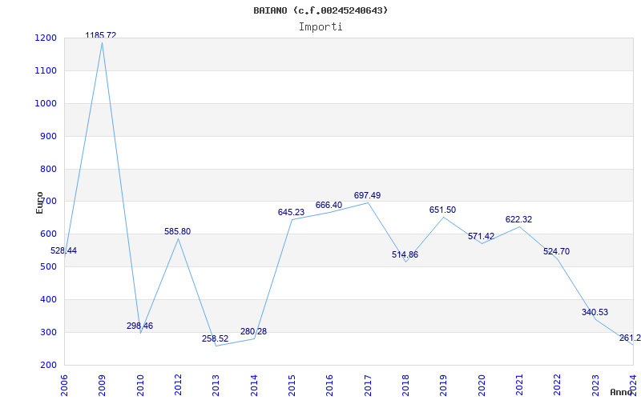Click the 2018 x-axis year label
641x400 pixels.
coord(406,386)
